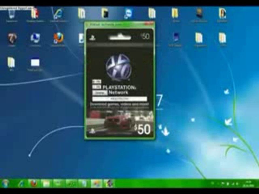Launch Firefox from the taskbar

pos(33,183)
